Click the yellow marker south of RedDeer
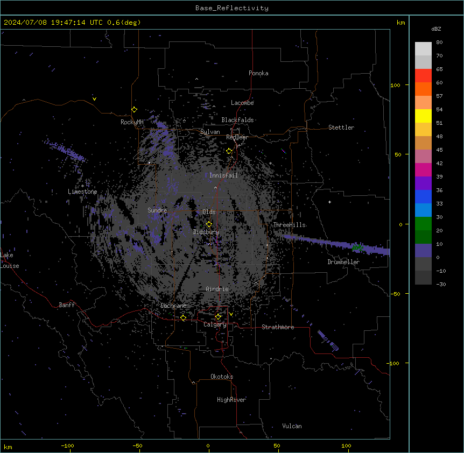 click(229, 151)
